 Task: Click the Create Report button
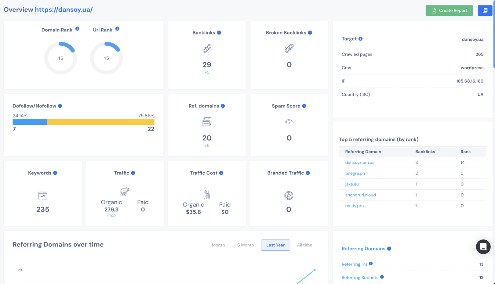pos(449,10)
